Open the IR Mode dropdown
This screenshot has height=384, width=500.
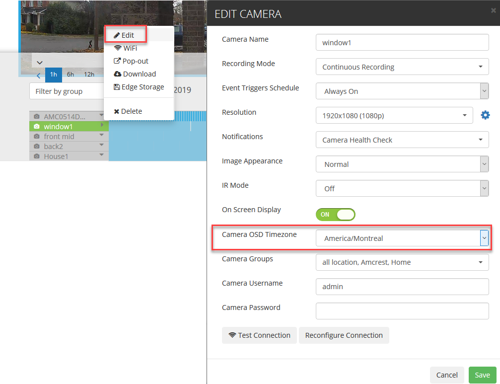(x=402, y=188)
